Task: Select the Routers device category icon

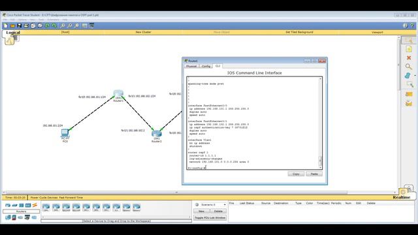Action: [x=8, y=205]
